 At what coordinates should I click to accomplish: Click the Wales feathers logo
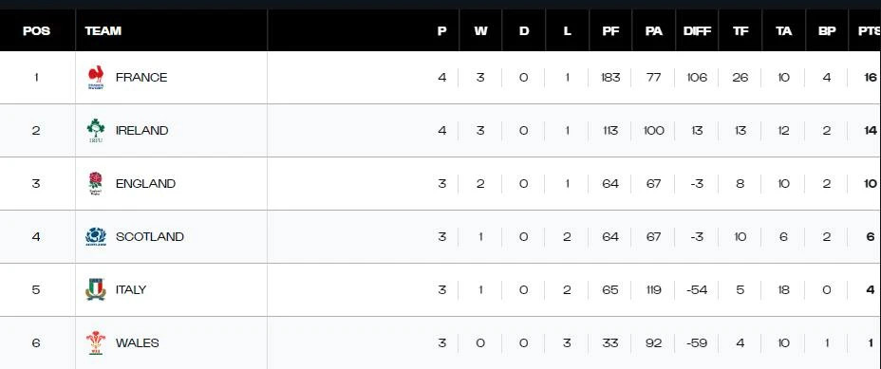click(96, 342)
